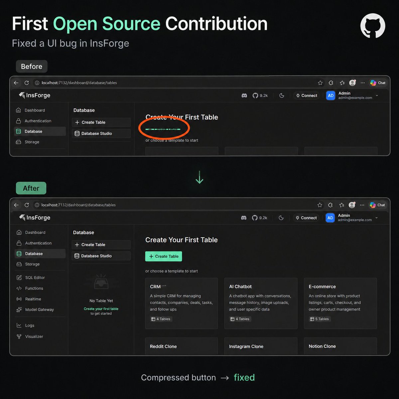Select Database in the After window sidebar
The height and width of the screenshot is (399, 399).
40,254
